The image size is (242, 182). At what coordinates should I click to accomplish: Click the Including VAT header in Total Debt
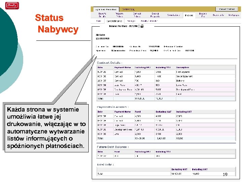pos(200,170)
